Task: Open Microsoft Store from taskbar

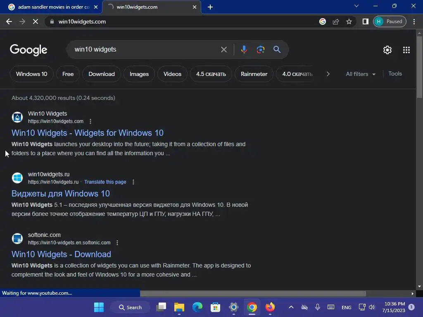Action: coord(215,307)
